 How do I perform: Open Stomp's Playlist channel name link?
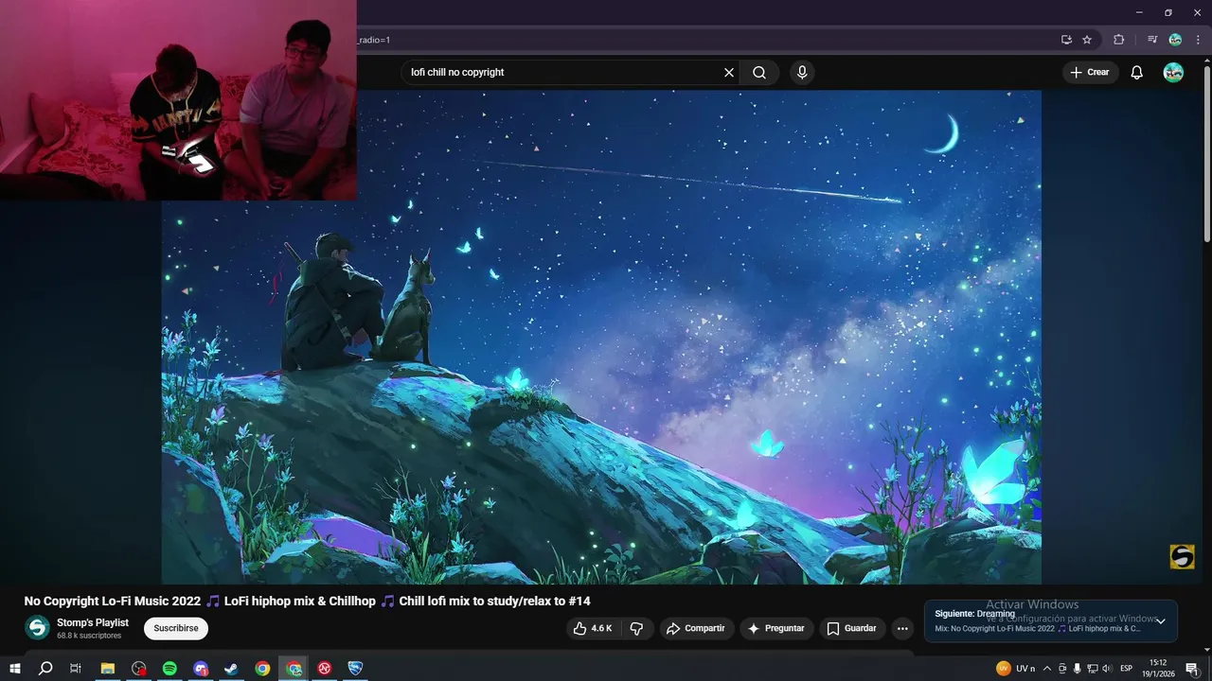pos(93,622)
